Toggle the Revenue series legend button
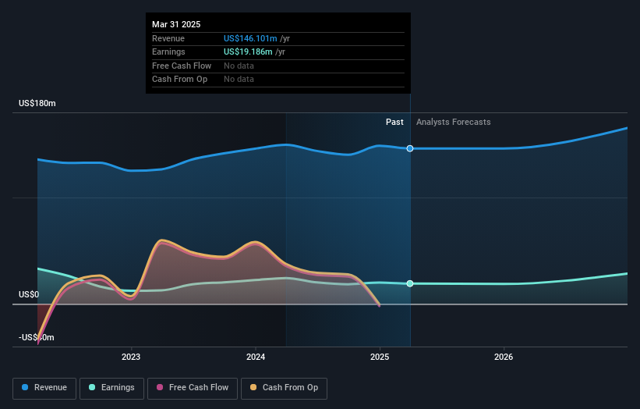This screenshot has width=640, height=409. [x=44, y=388]
